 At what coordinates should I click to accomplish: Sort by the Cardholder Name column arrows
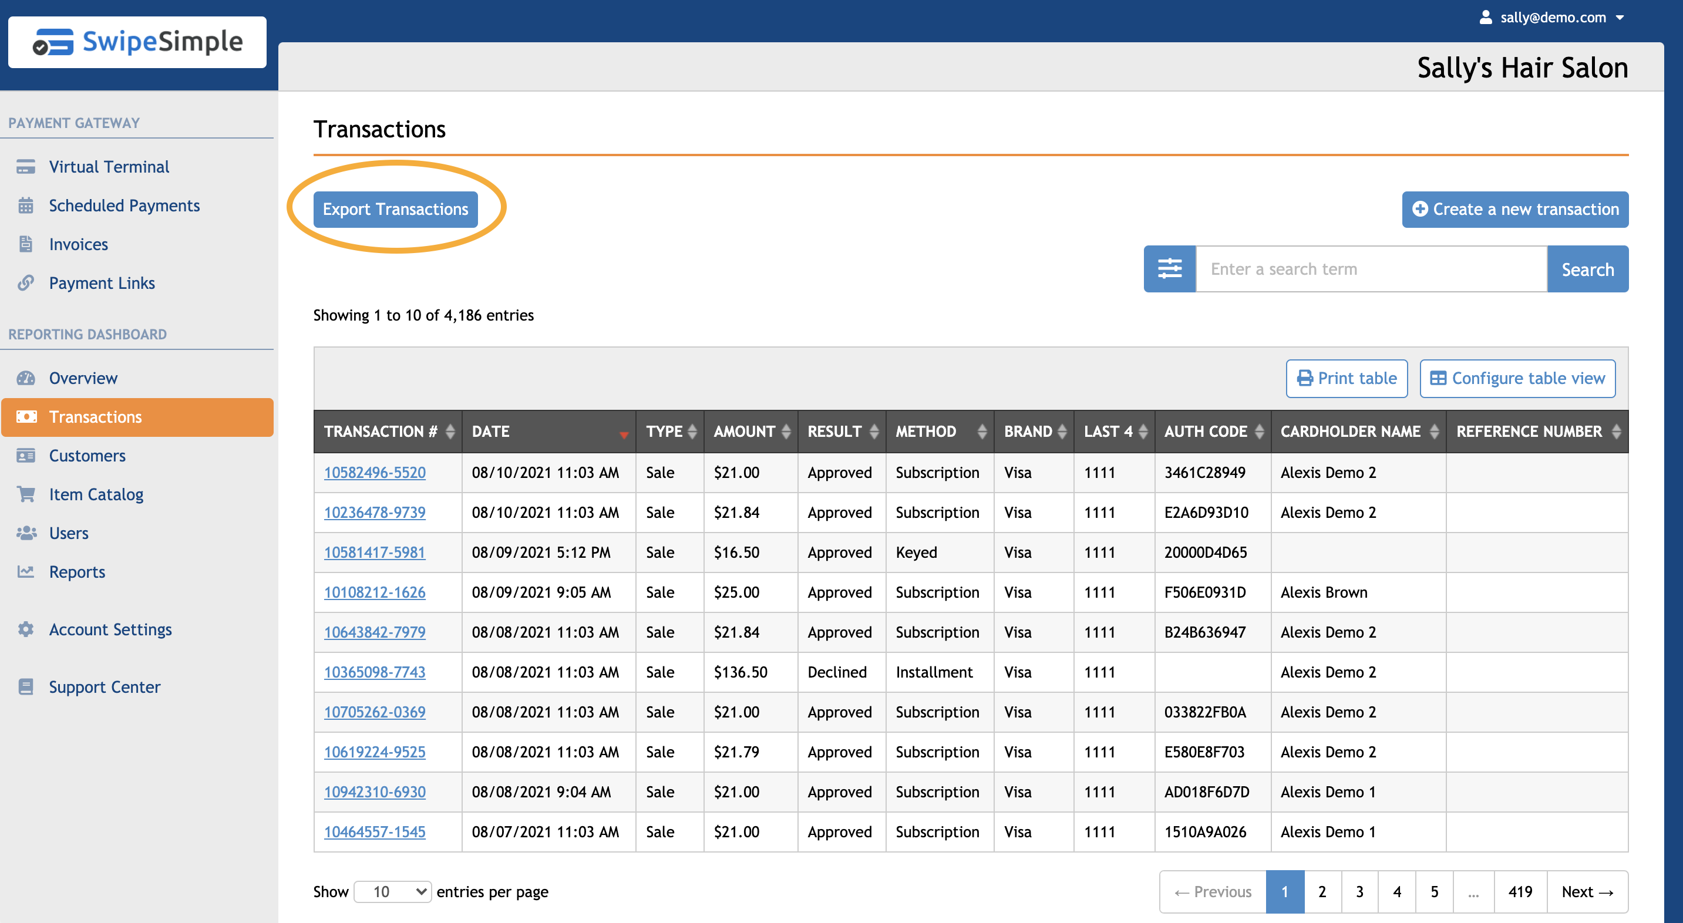click(x=1434, y=432)
